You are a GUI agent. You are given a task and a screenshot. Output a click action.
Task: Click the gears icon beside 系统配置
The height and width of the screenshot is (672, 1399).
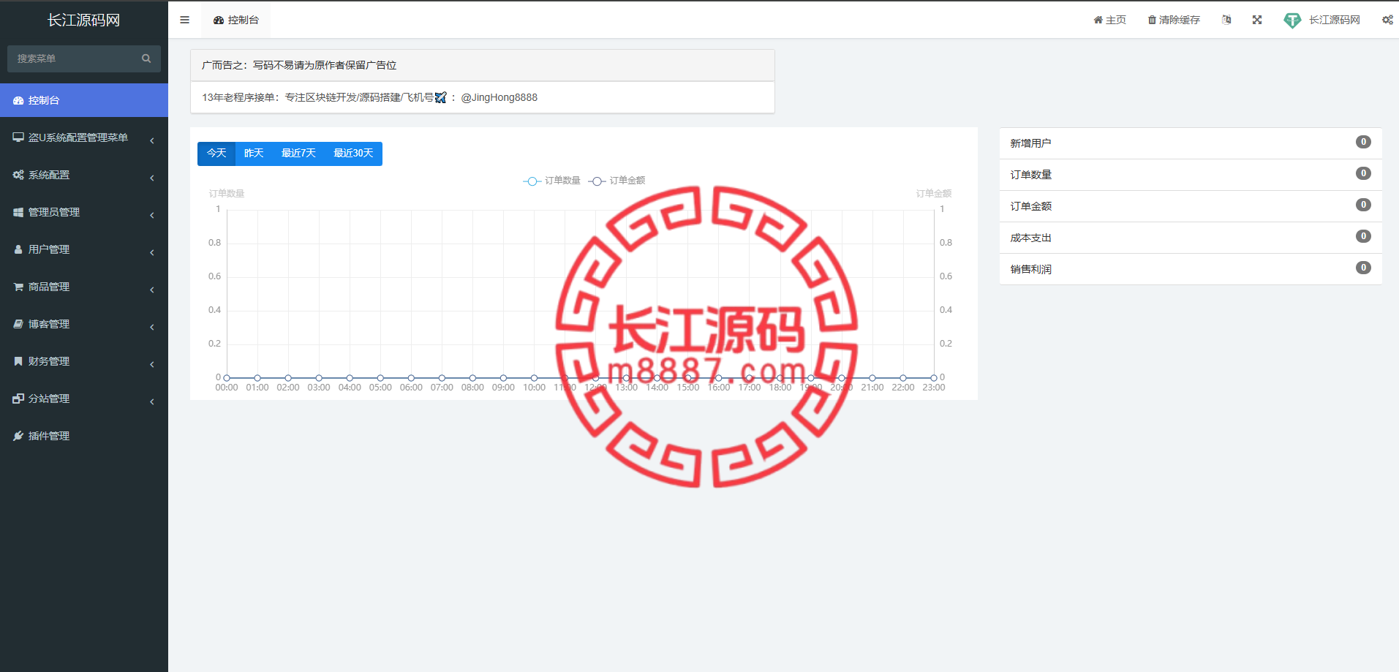coord(18,175)
